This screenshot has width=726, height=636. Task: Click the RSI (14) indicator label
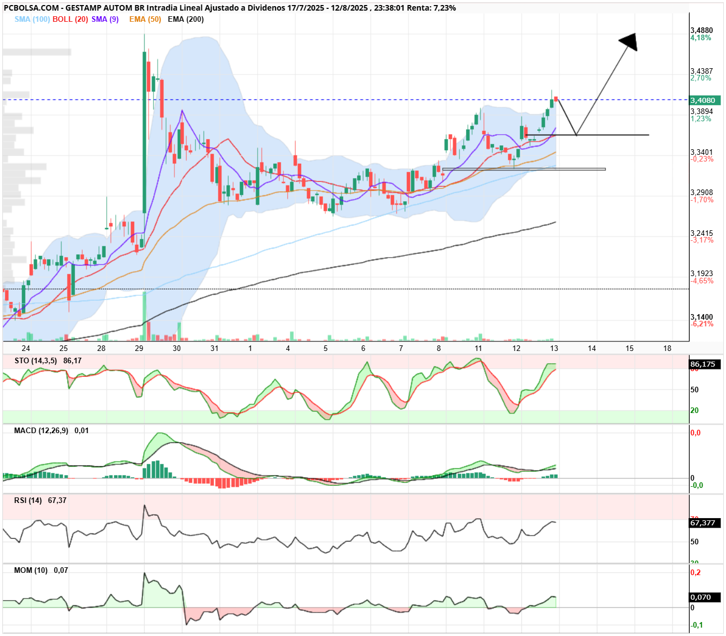(28, 500)
